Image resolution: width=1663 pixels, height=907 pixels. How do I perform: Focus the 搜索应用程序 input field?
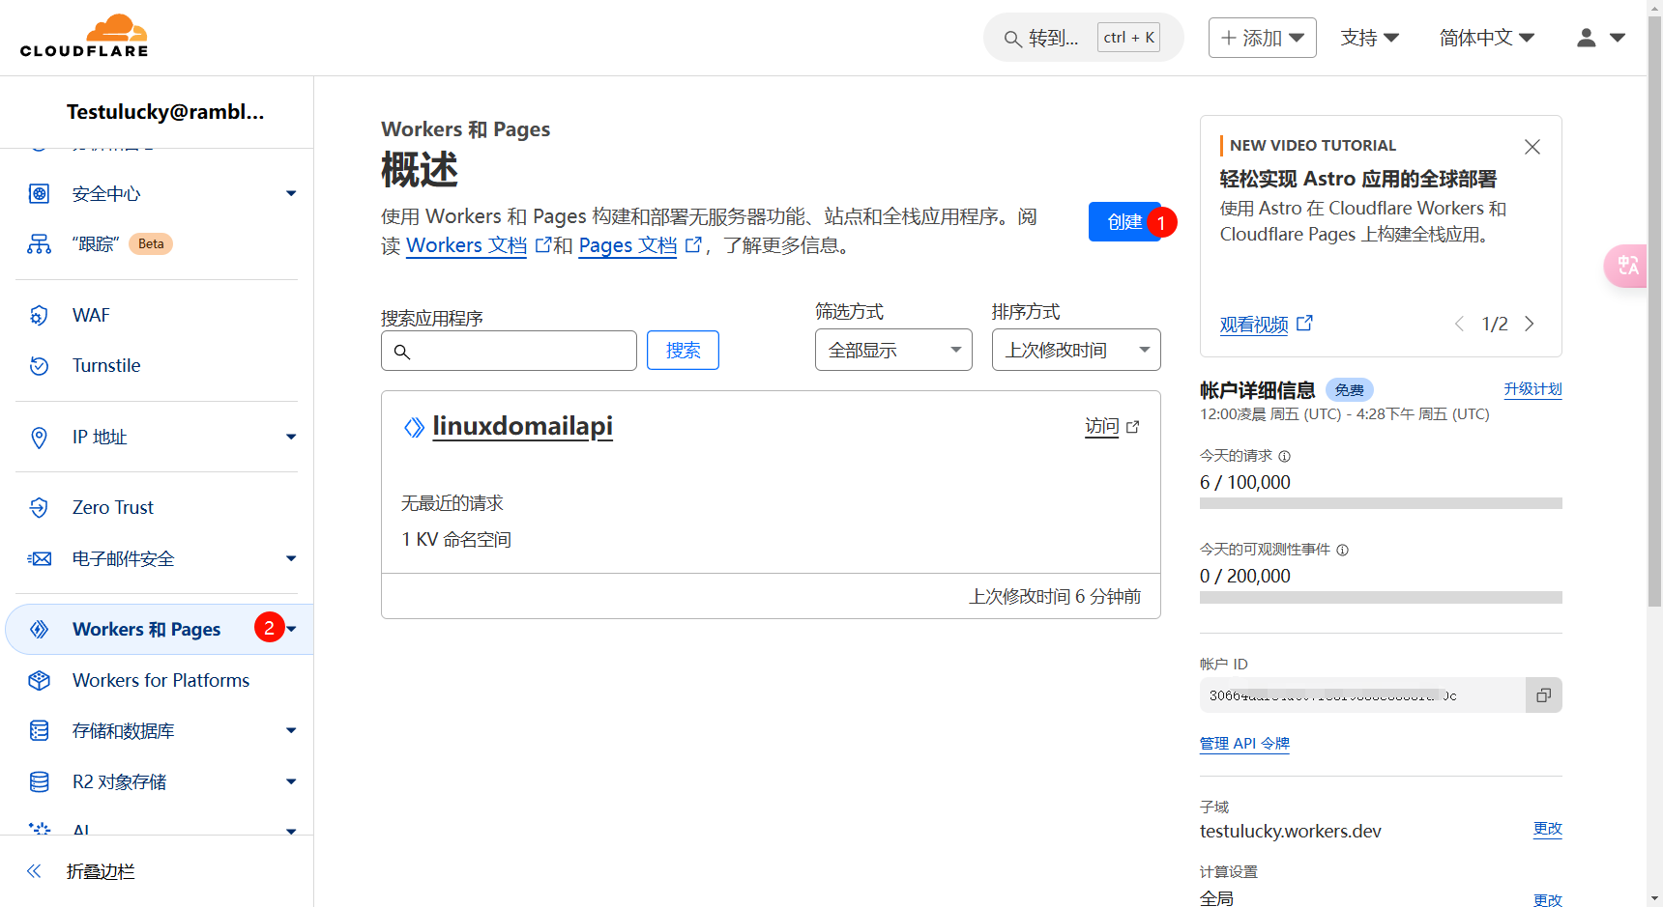[x=509, y=351]
